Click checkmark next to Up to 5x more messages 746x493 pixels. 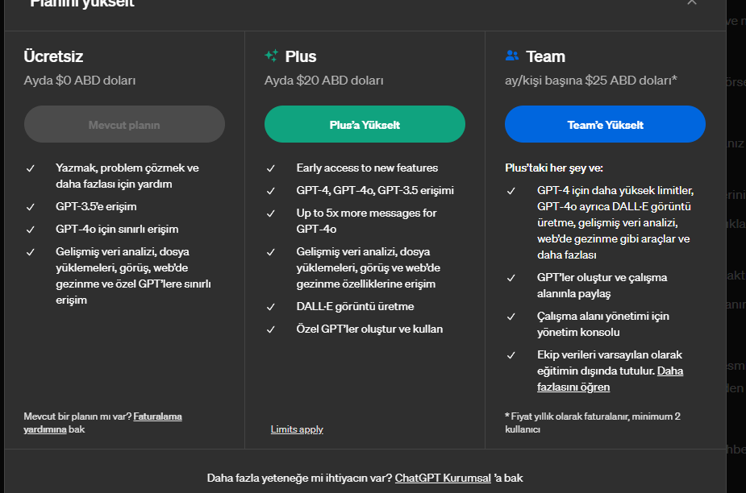tap(271, 213)
